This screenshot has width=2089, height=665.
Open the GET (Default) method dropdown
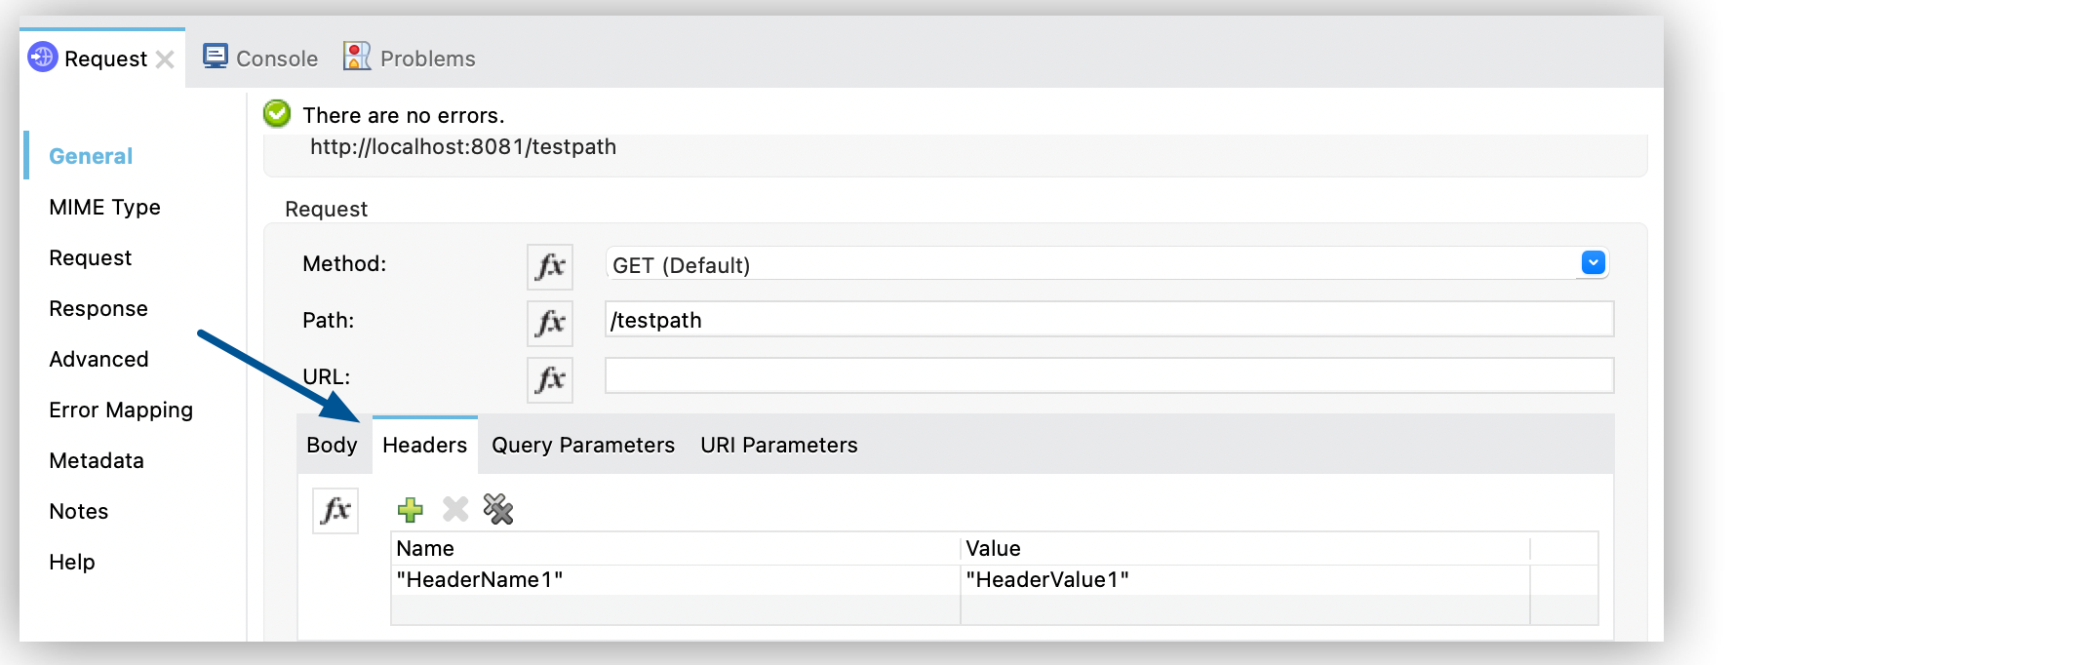[1592, 262]
